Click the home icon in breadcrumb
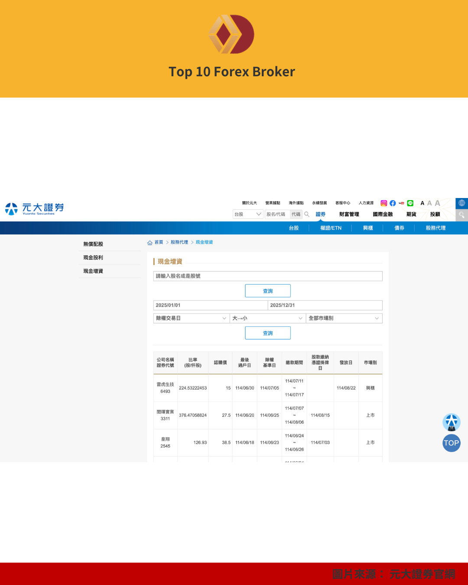 150,243
